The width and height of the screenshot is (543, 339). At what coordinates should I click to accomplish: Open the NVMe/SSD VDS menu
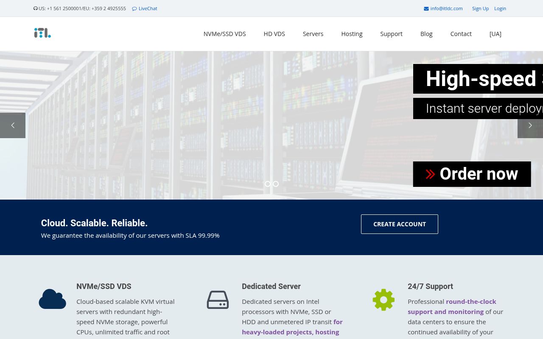[x=224, y=34]
